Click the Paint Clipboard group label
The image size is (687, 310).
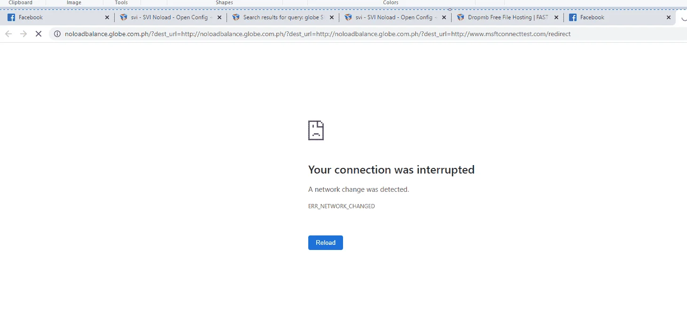click(x=21, y=3)
